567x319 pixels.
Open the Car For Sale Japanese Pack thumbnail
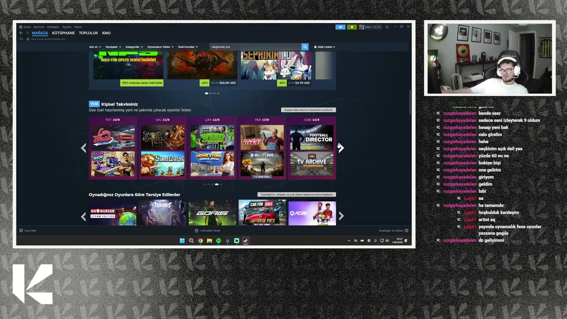pyautogui.click(x=262, y=213)
